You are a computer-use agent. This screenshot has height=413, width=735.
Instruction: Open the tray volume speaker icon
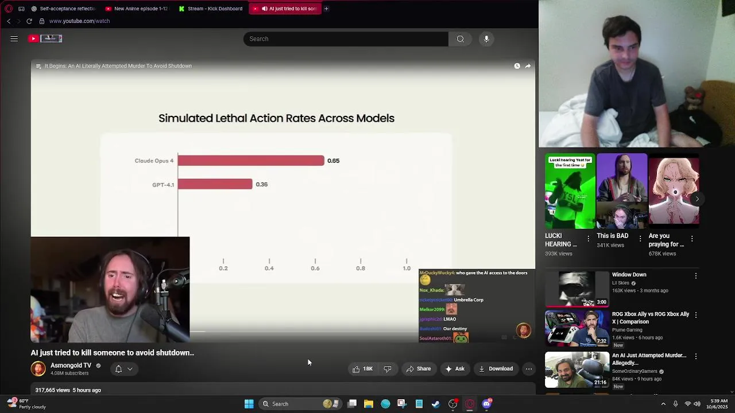coord(697,404)
